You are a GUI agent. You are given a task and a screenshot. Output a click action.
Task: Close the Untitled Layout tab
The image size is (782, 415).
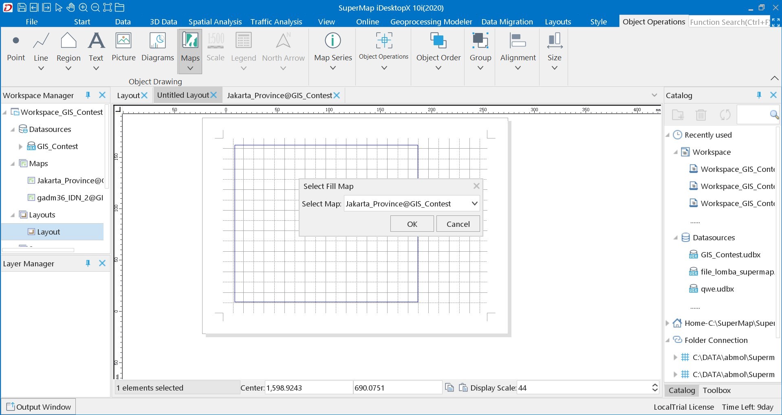pos(214,95)
